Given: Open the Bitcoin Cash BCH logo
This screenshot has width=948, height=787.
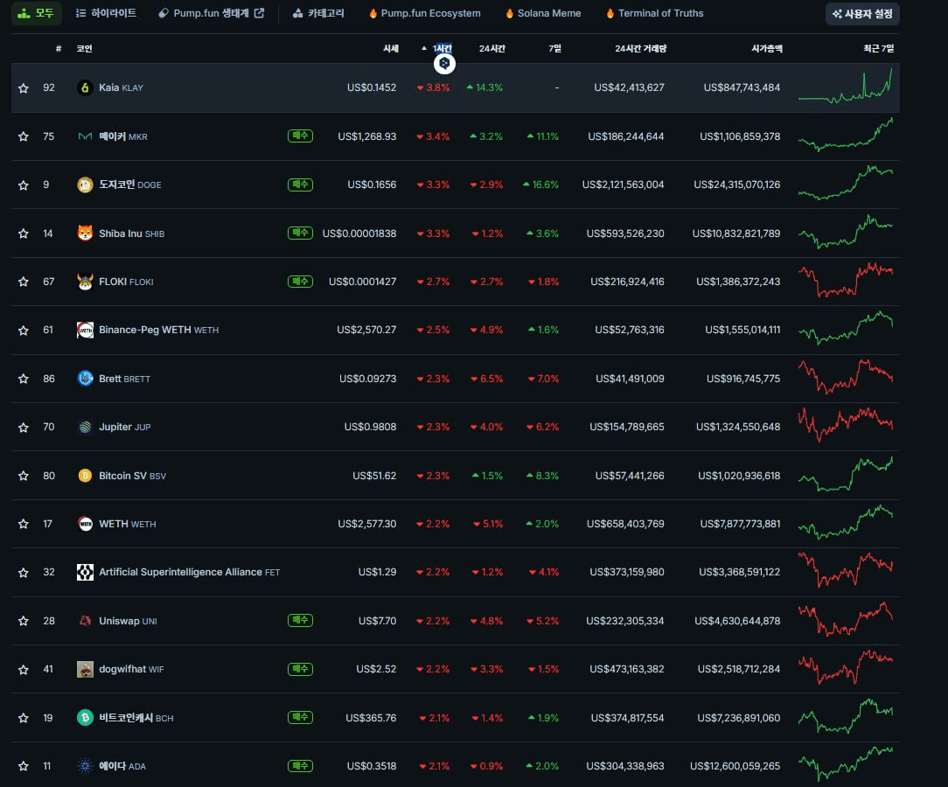Looking at the screenshot, I should (85, 718).
